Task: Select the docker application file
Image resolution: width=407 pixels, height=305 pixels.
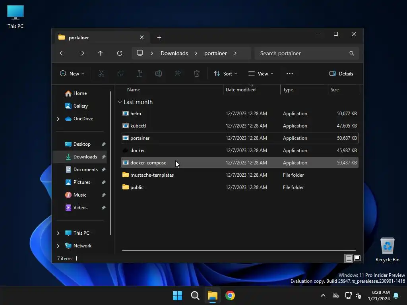Action: coord(240,151)
